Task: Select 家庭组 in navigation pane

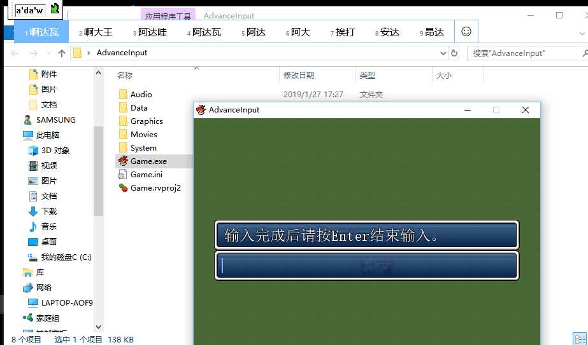Action: pos(47,318)
